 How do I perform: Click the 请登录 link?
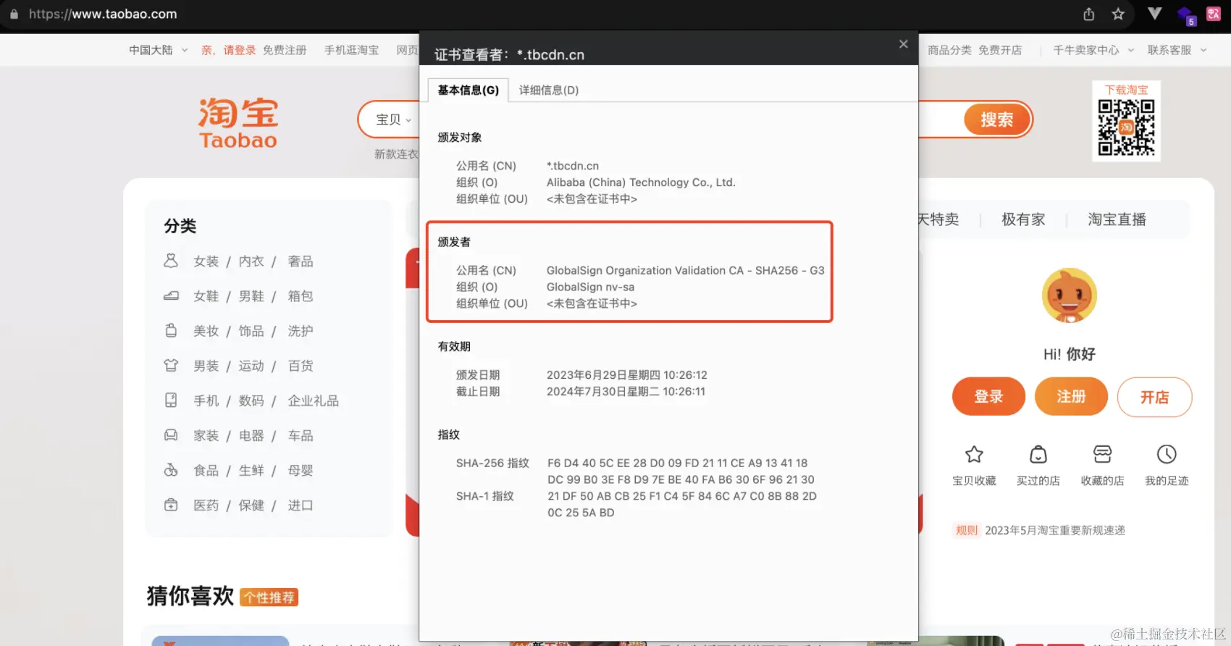pos(240,50)
